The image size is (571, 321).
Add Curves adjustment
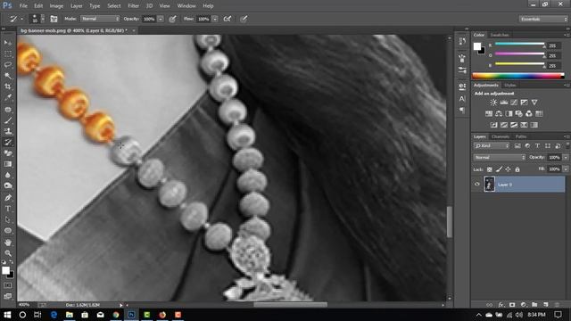(514, 103)
